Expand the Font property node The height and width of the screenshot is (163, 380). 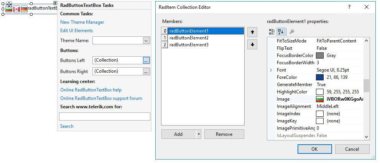(x=271, y=70)
